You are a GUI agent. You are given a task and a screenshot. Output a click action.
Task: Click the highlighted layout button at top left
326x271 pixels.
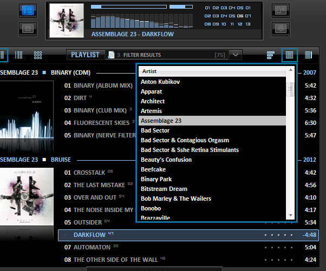(x=28, y=10)
